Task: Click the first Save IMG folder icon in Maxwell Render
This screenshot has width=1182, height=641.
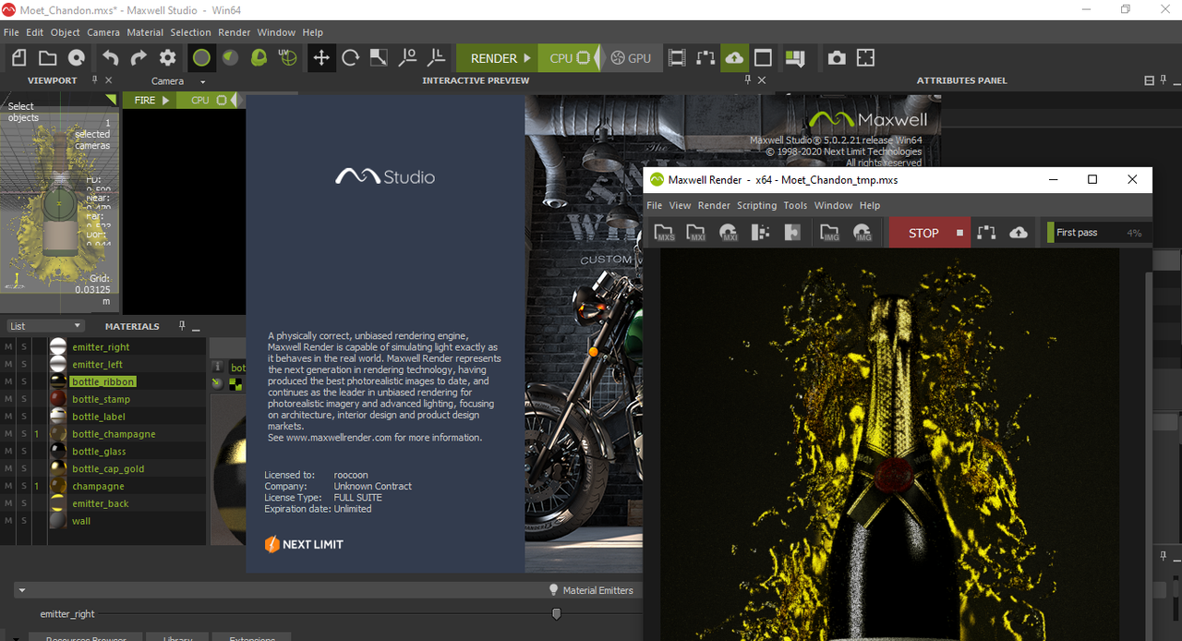Action: point(829,233)
